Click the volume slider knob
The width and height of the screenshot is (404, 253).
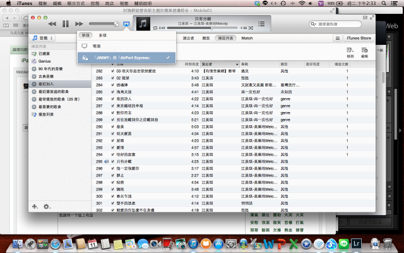pyautogui.click(x=116, y=24)
